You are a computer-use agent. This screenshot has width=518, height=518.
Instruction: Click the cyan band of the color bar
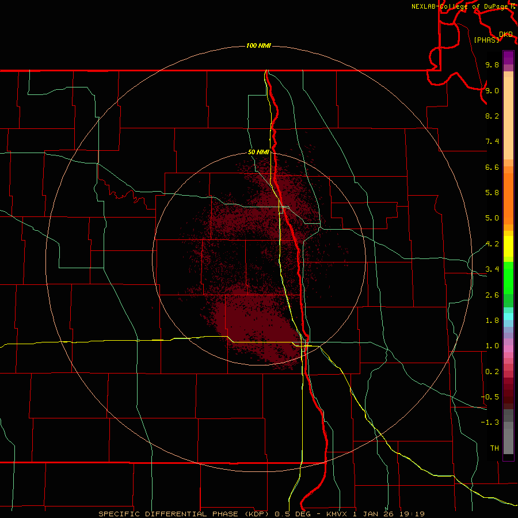[508, 317]
